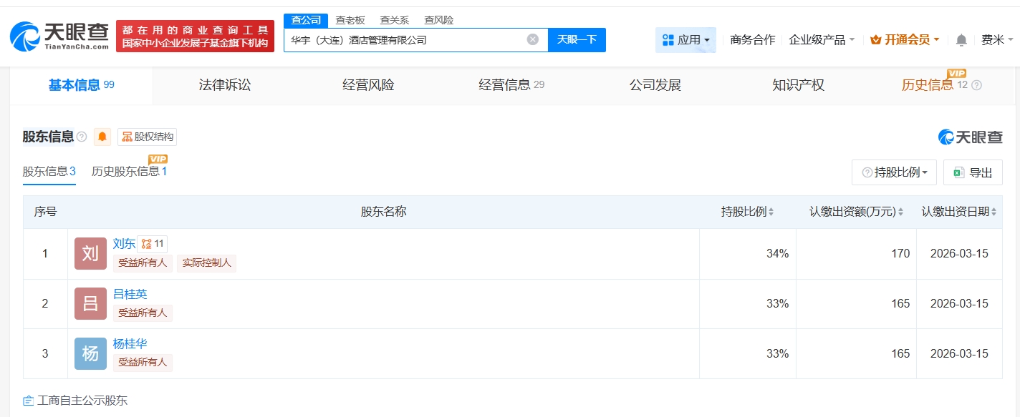The width and height of the screenshot is (1020, 417).
Task: Click the 历史信息 help question icon
Action: [x=976, y=85]
